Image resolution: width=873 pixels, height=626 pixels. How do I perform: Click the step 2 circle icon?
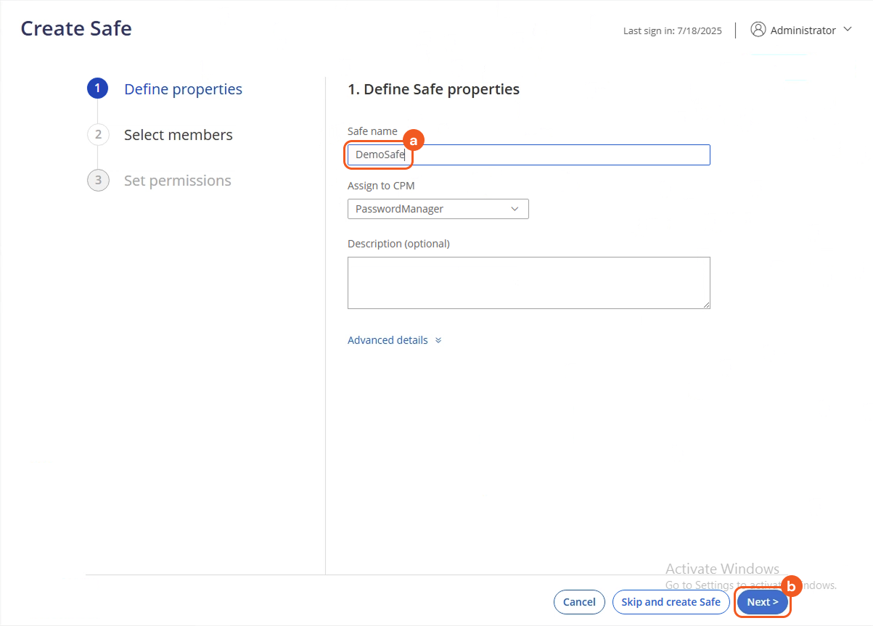pos(97,134)
